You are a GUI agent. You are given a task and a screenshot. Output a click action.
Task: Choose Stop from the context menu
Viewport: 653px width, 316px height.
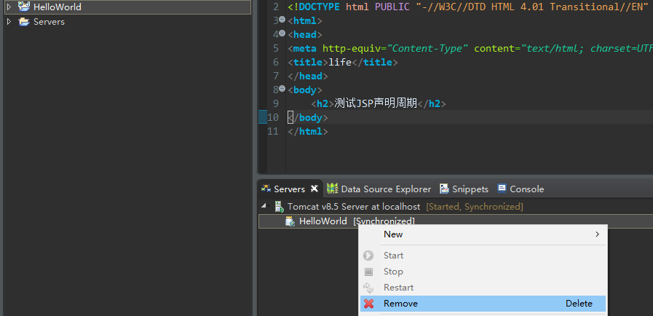coord(483,272)
